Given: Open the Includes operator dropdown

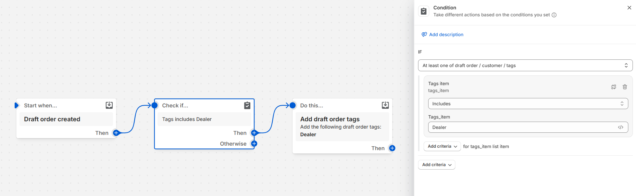Looking at the screenshot, I should [528, 104].
